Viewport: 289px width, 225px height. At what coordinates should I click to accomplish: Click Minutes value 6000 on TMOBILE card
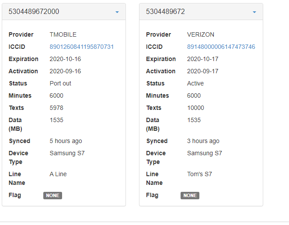tap(56, 95)
